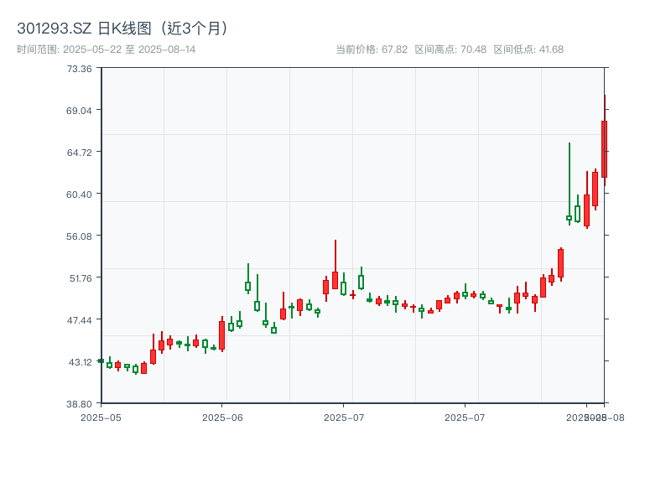The height and width of the screenshot is (503, 671).
Task: Click the first candlestick near 43.12
Action: tap(102, 362)
